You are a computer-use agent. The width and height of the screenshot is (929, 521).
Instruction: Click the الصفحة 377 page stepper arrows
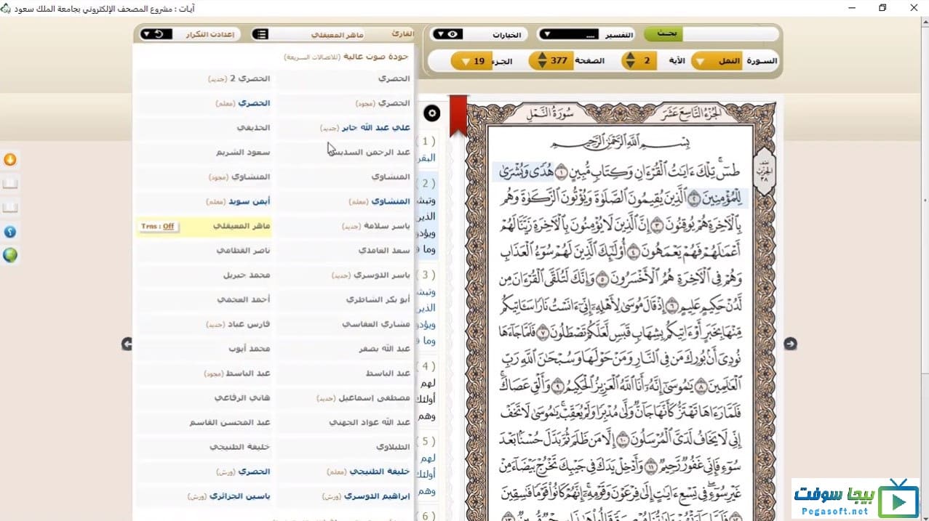[x=541, y=61]
